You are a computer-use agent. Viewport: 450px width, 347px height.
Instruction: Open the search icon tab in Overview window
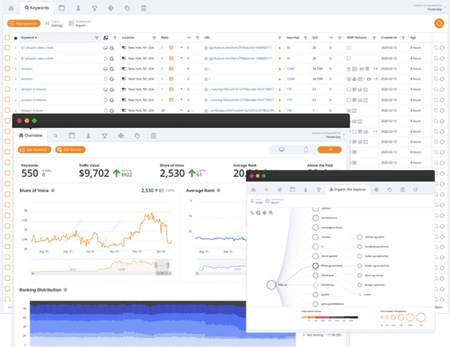(55, 136)
